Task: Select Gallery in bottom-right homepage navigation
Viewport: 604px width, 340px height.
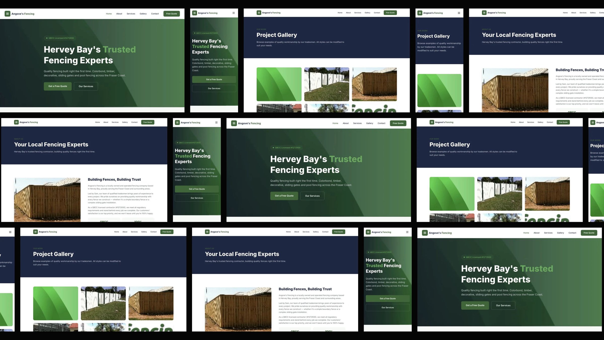Action: 560,233
